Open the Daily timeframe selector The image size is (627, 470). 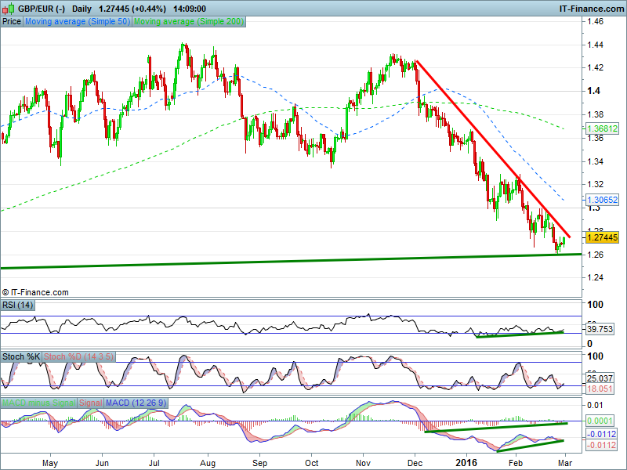point(82,8)
